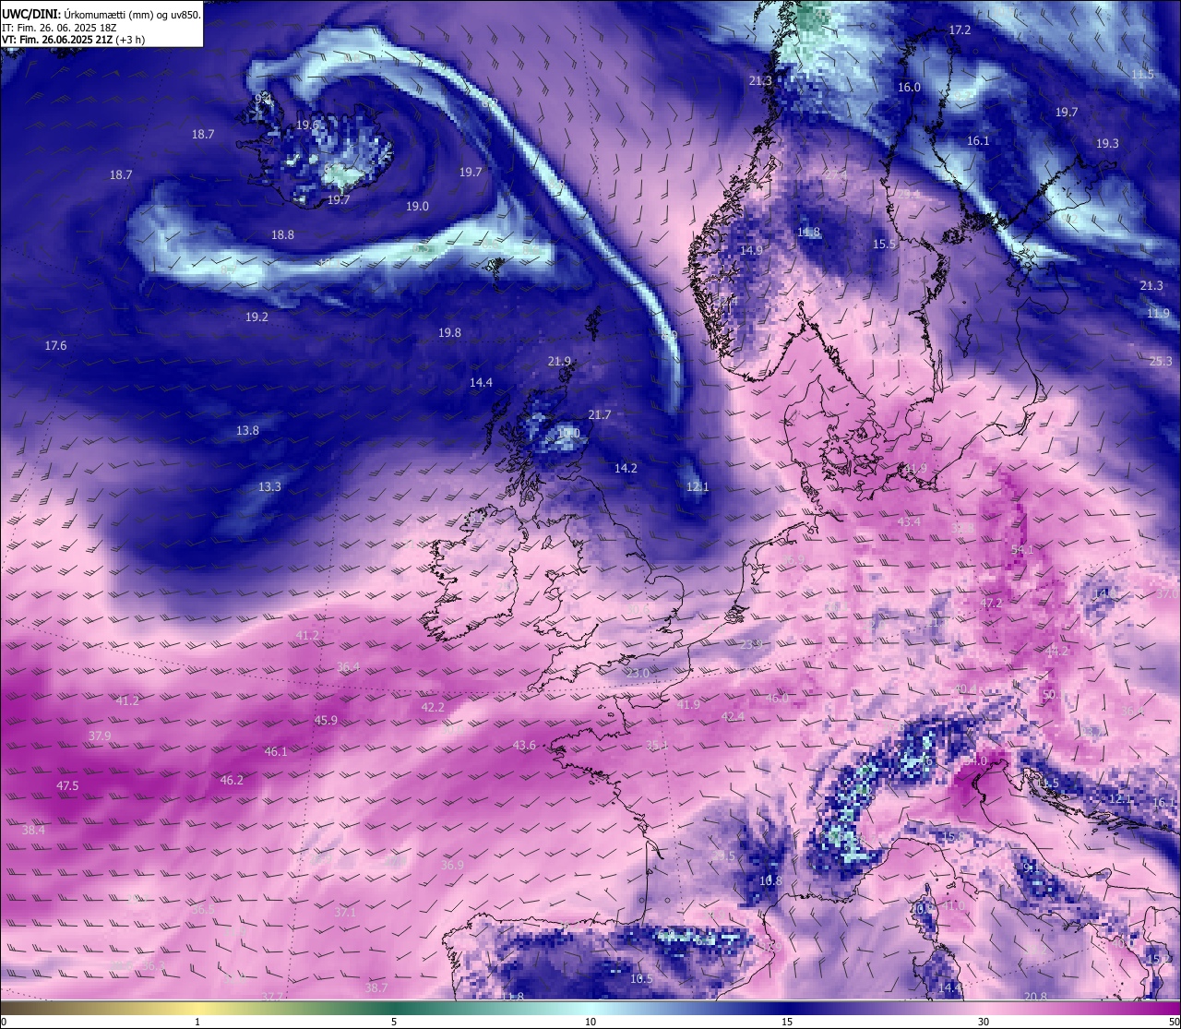The width and height of the screenshot is (1181, 1029).
Task: Click the 14.2 value in the North Sea
Action: click(626, 468)
